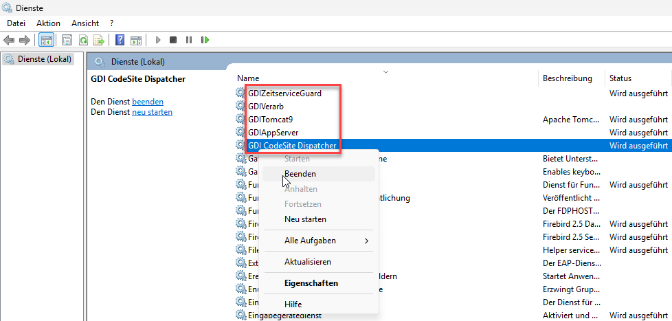Click the 'Firebird 2.5 Se...' description cell

coord(570,237)
